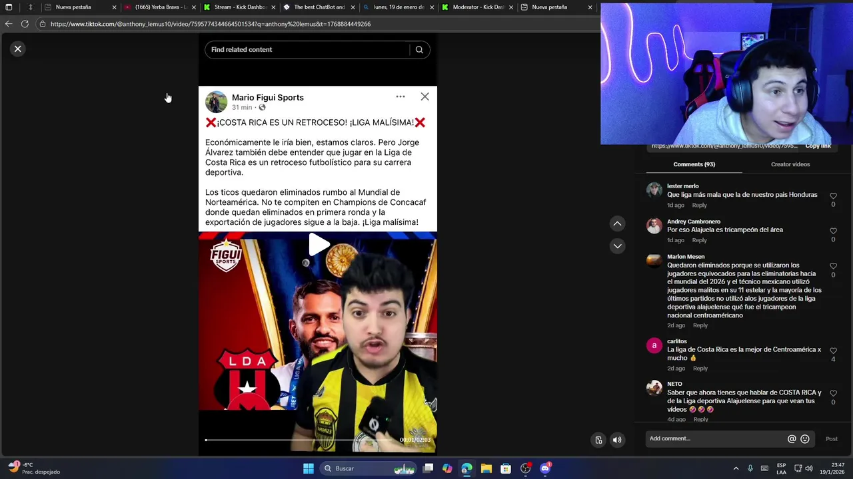Image resolution: width=853 pixels, height=479 pixels.
Task: Like lester merlo's comment
Action: [x=833, y=196]
